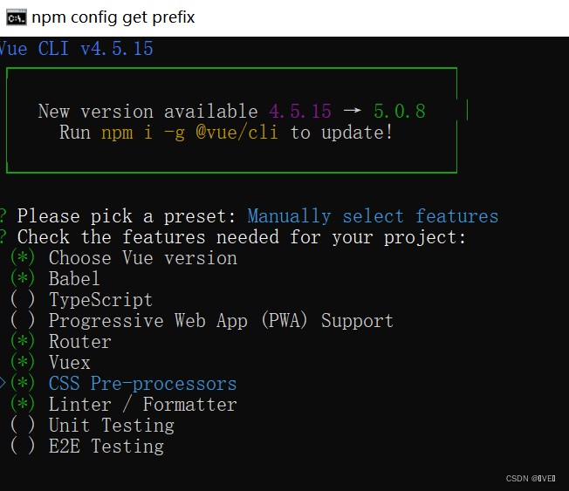Viewport: 569px width, 491px height.
Task: Select the CSS Pre-processors option text
Action: (142, 384)
